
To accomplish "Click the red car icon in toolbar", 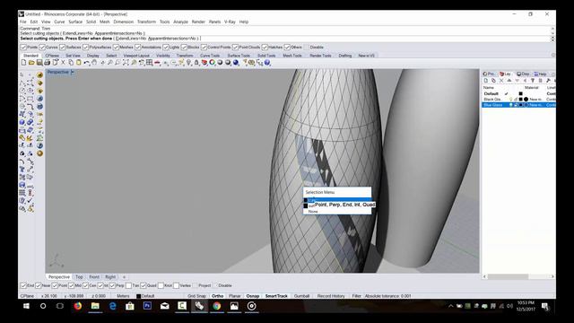I will click(x=158, y=63).
